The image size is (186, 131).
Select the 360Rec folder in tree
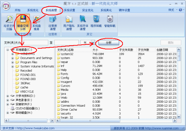25,83
